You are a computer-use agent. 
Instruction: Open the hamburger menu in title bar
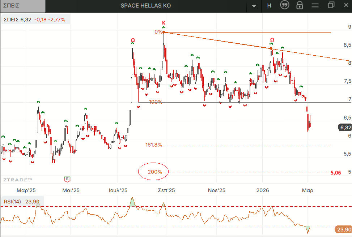coord(315,5)
